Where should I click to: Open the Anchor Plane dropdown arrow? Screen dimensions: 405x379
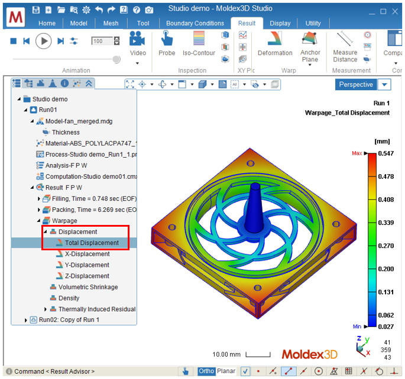point(310,65)
